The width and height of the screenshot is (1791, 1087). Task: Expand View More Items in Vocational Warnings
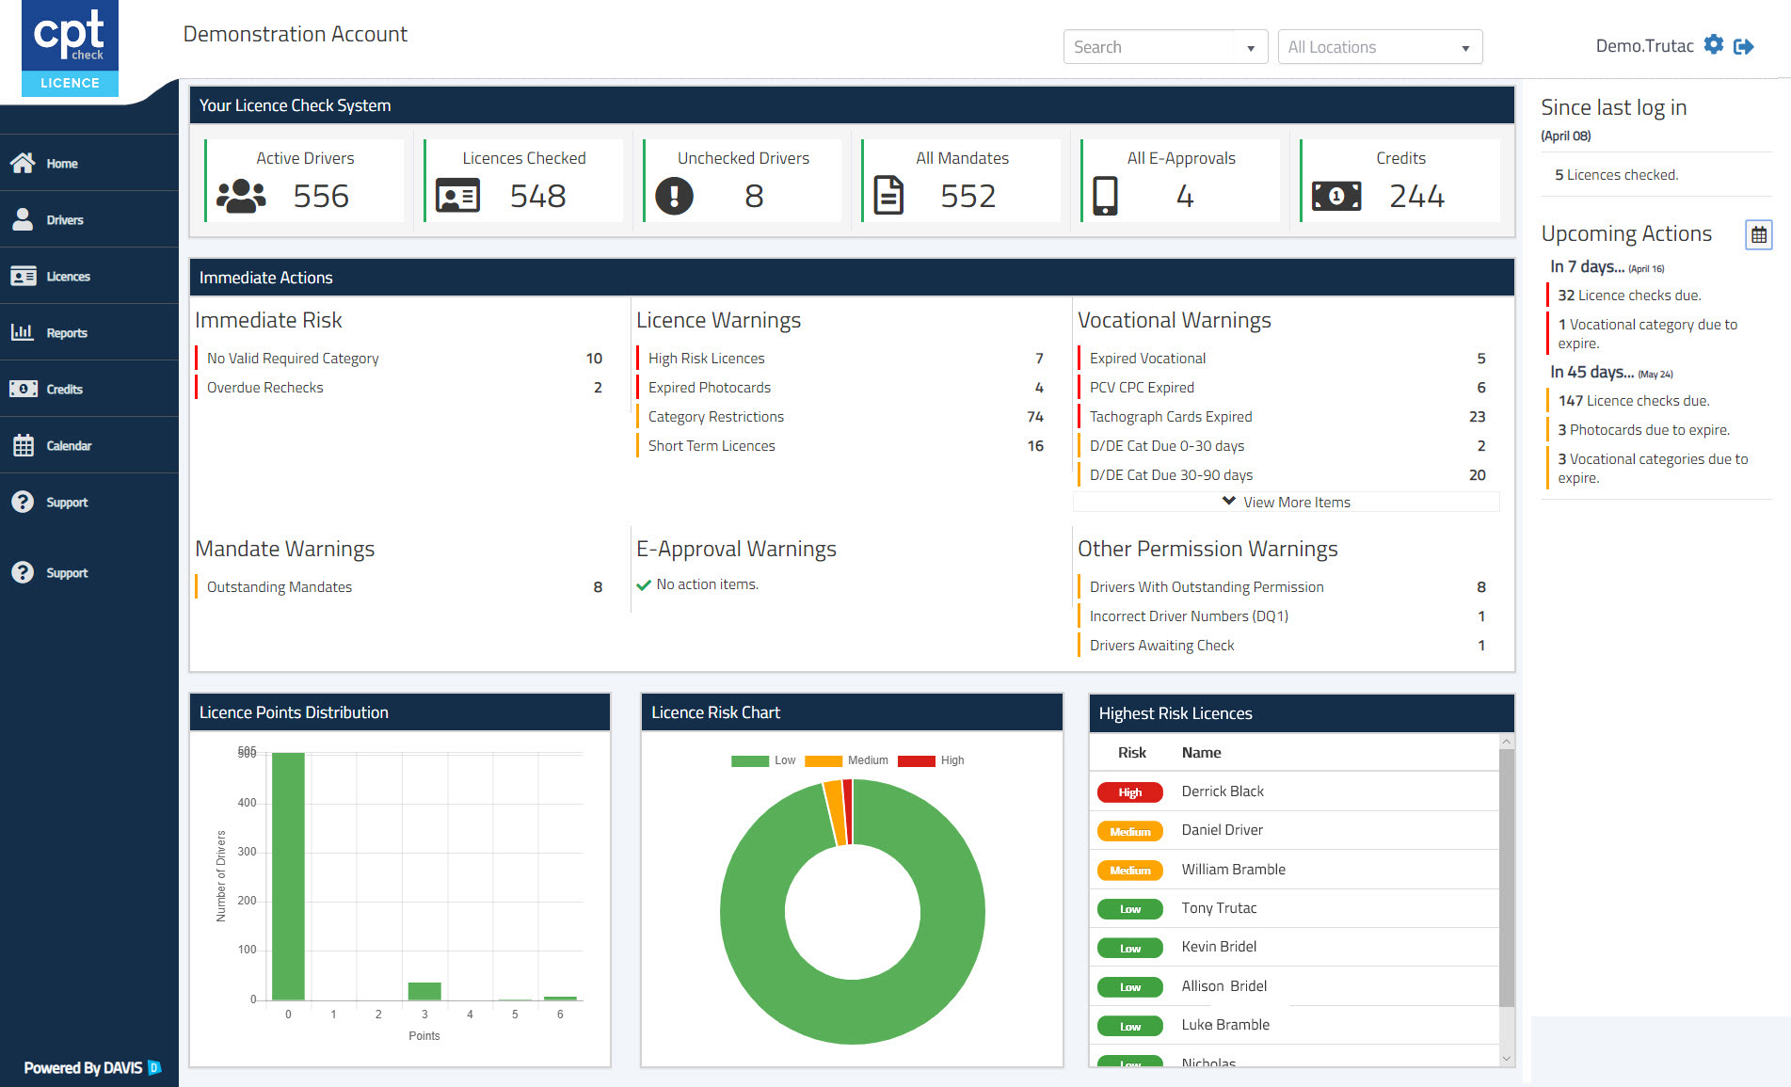pos(1286,503)
